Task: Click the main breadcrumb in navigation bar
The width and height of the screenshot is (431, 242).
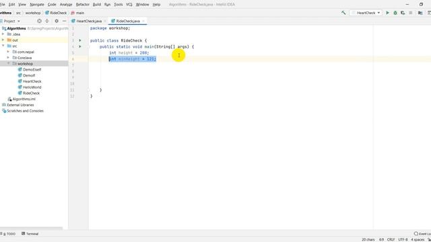Action: 78,13
